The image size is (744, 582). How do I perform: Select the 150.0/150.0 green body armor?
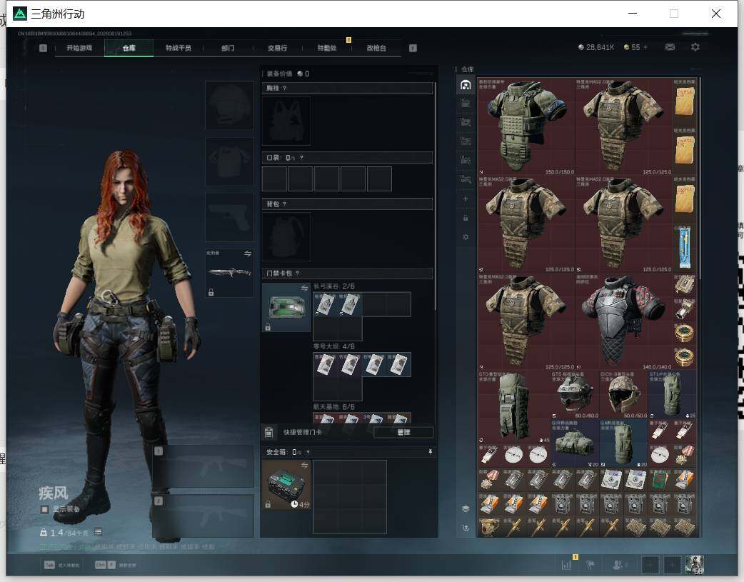[526, 126]
